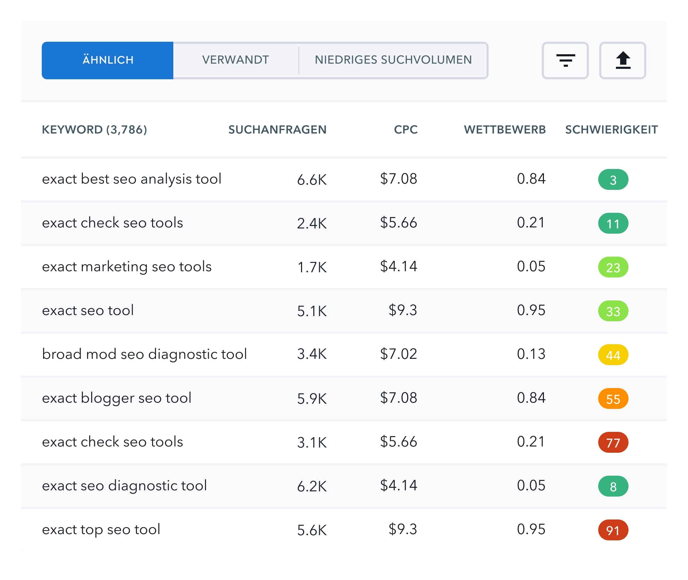The image size is (688, 580).
Task: Select keyword exact top seo tool
Action: tap(101, 530)
